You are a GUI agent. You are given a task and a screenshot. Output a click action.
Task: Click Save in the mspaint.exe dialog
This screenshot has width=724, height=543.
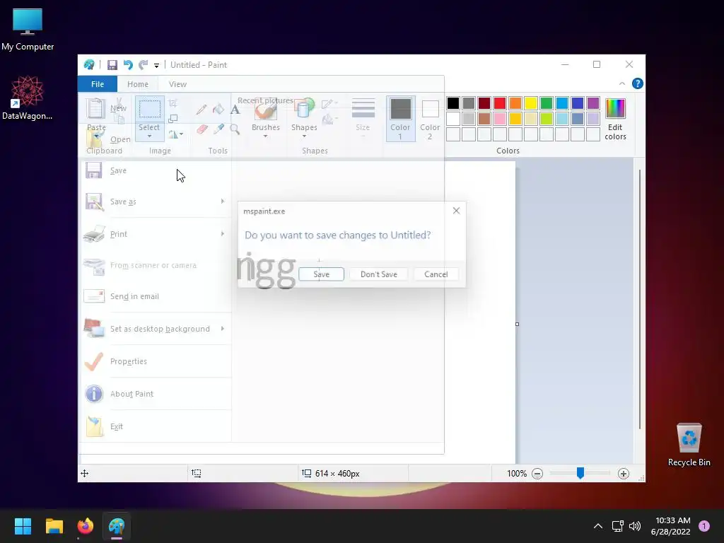(x=321, y=274)
